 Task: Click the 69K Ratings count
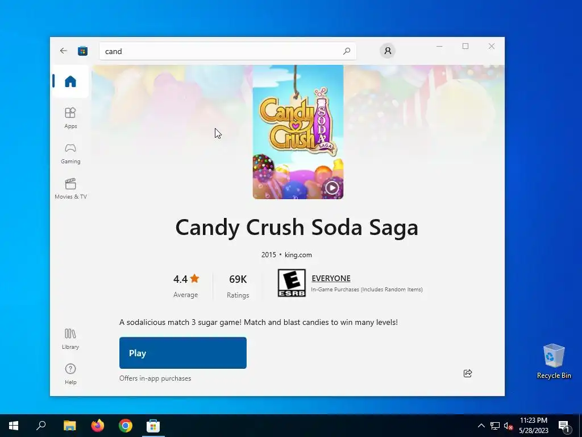click(238, 286)
